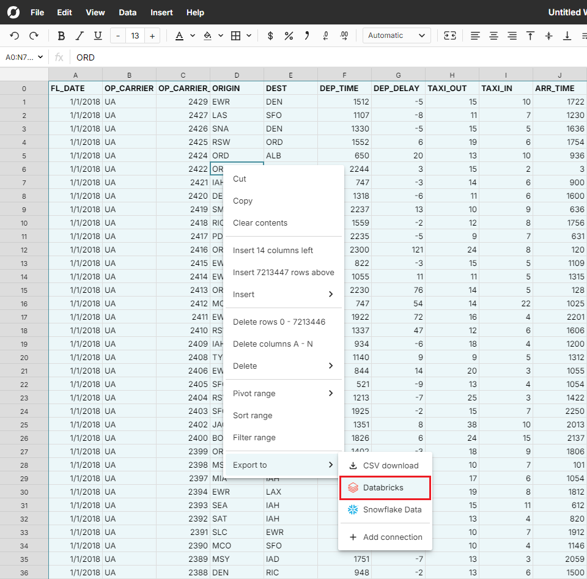Click the Quadratic app logo
This screenshot has width=587, height=579.
click(x=13, y=12)
